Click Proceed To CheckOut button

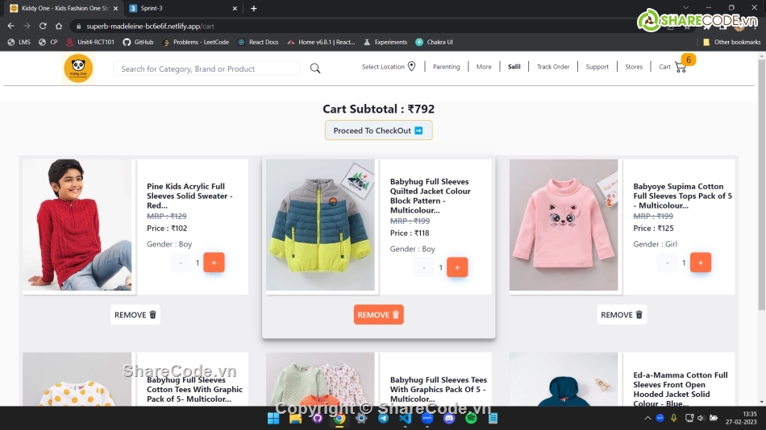(x=378, y=130)
